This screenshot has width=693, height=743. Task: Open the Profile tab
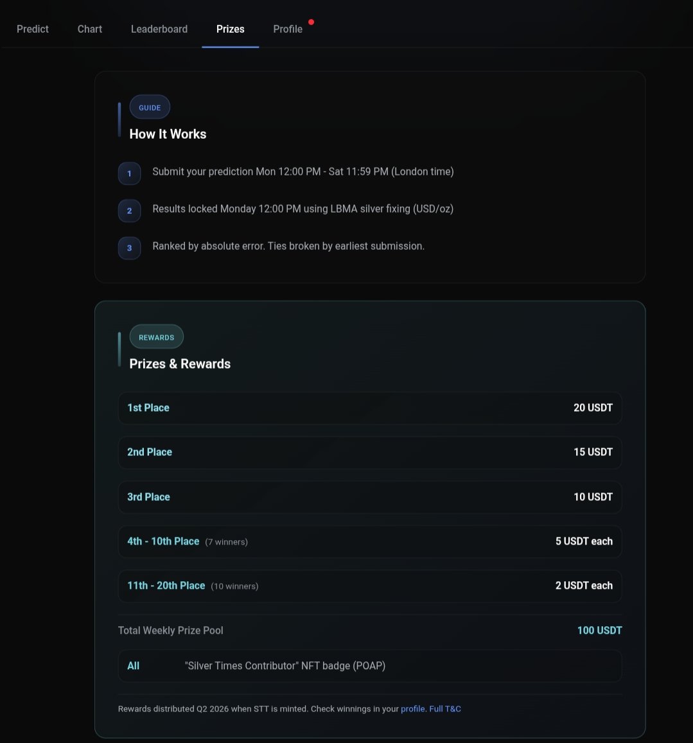click(287, 29)
